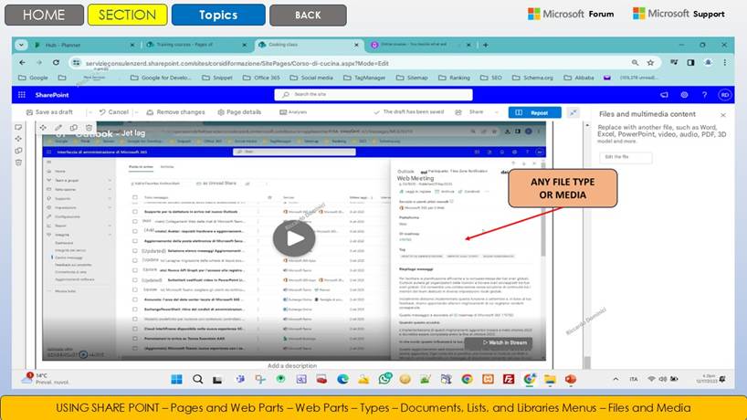Click Remove changes
This screenshot has height=420, width=747.
tap(176, 112)
